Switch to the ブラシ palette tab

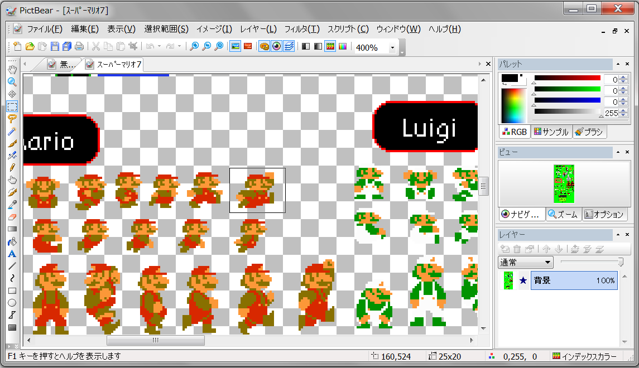click(589, 132)
